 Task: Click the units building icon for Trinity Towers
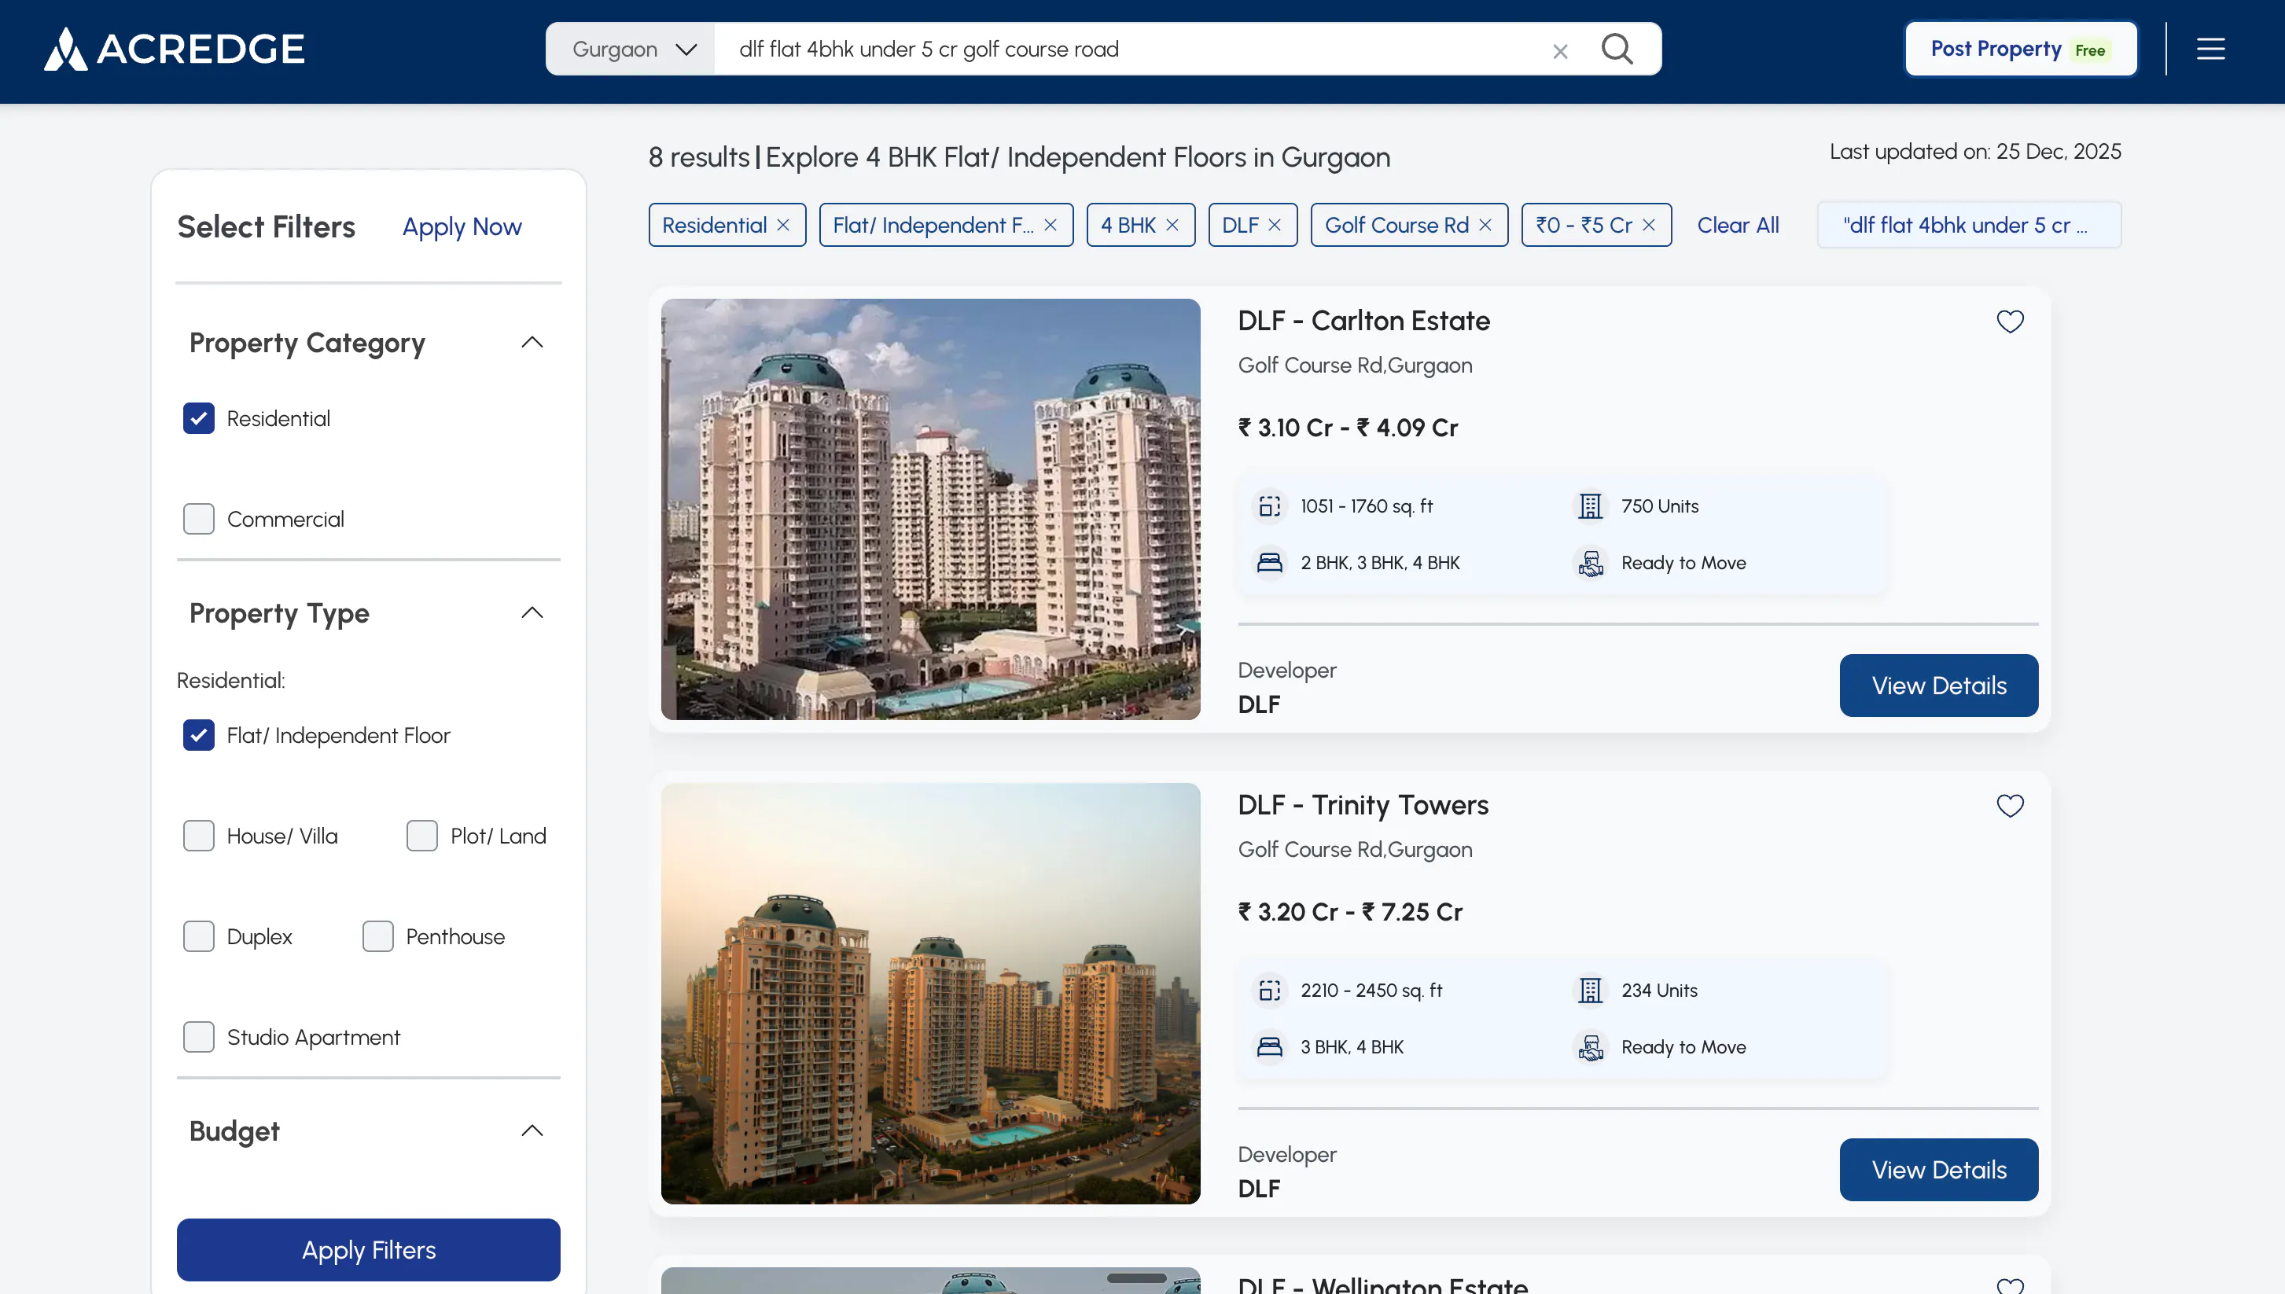(1590, 990)
